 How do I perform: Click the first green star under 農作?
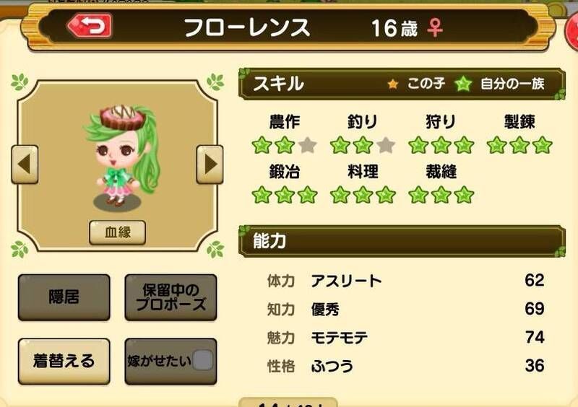coord(262,145)
